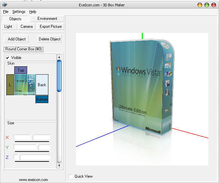This screenshot has width=219, height=183.
Task: Pick the right side skin thumbnail
Action: [31, 85]
